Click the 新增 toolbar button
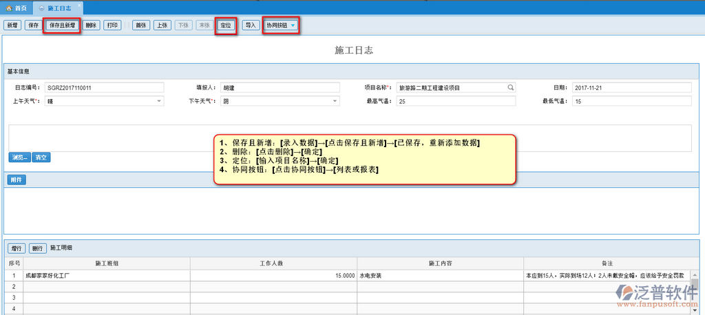 tap(12, 25)
